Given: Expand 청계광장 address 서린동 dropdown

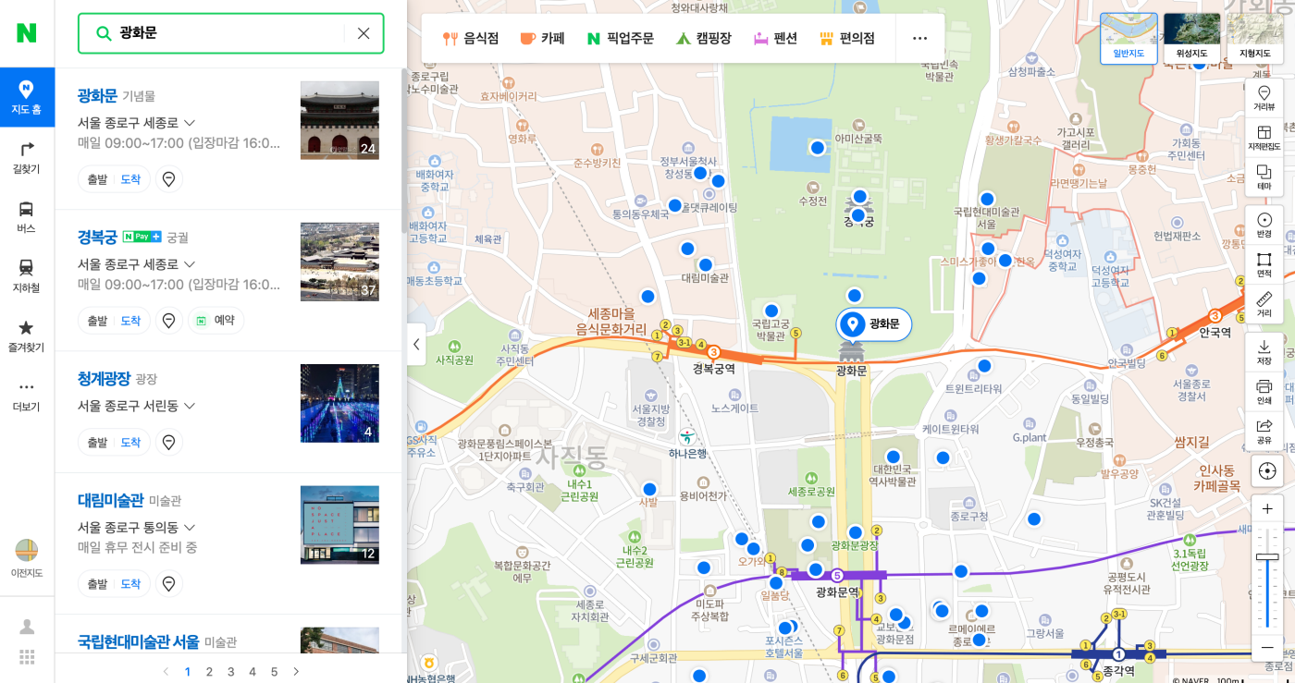Looking at the screenshot, I should (190, 406).
